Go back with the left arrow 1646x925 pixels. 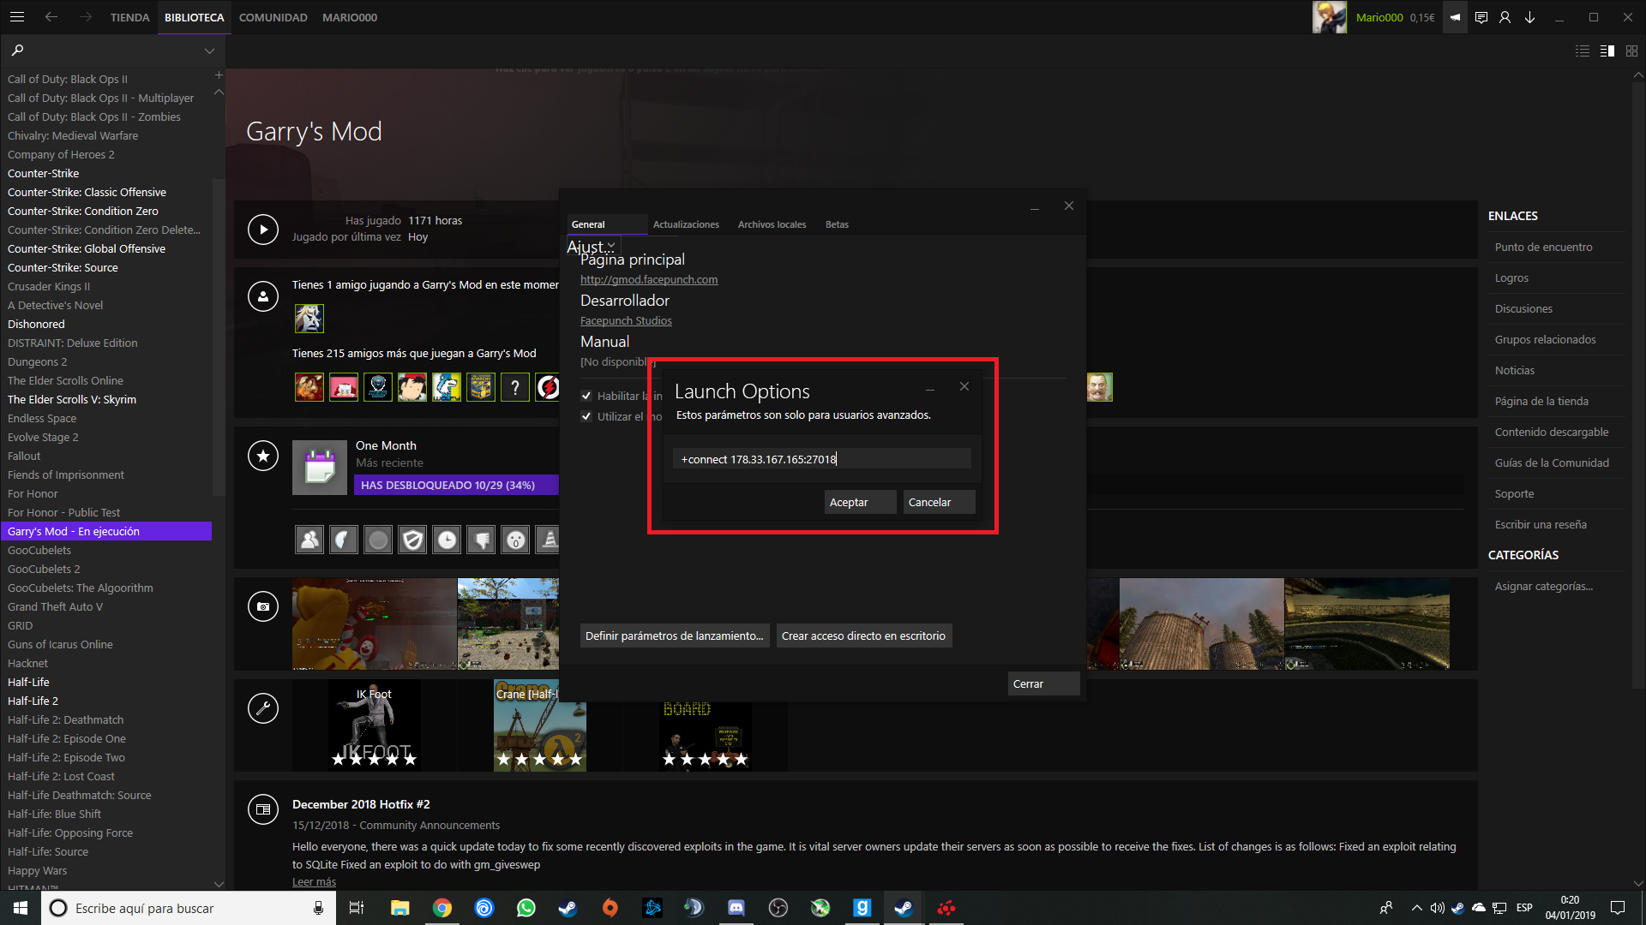[51, 17]
